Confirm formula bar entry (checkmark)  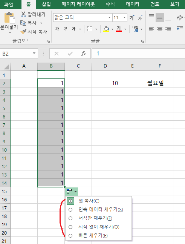pos(70,54)
